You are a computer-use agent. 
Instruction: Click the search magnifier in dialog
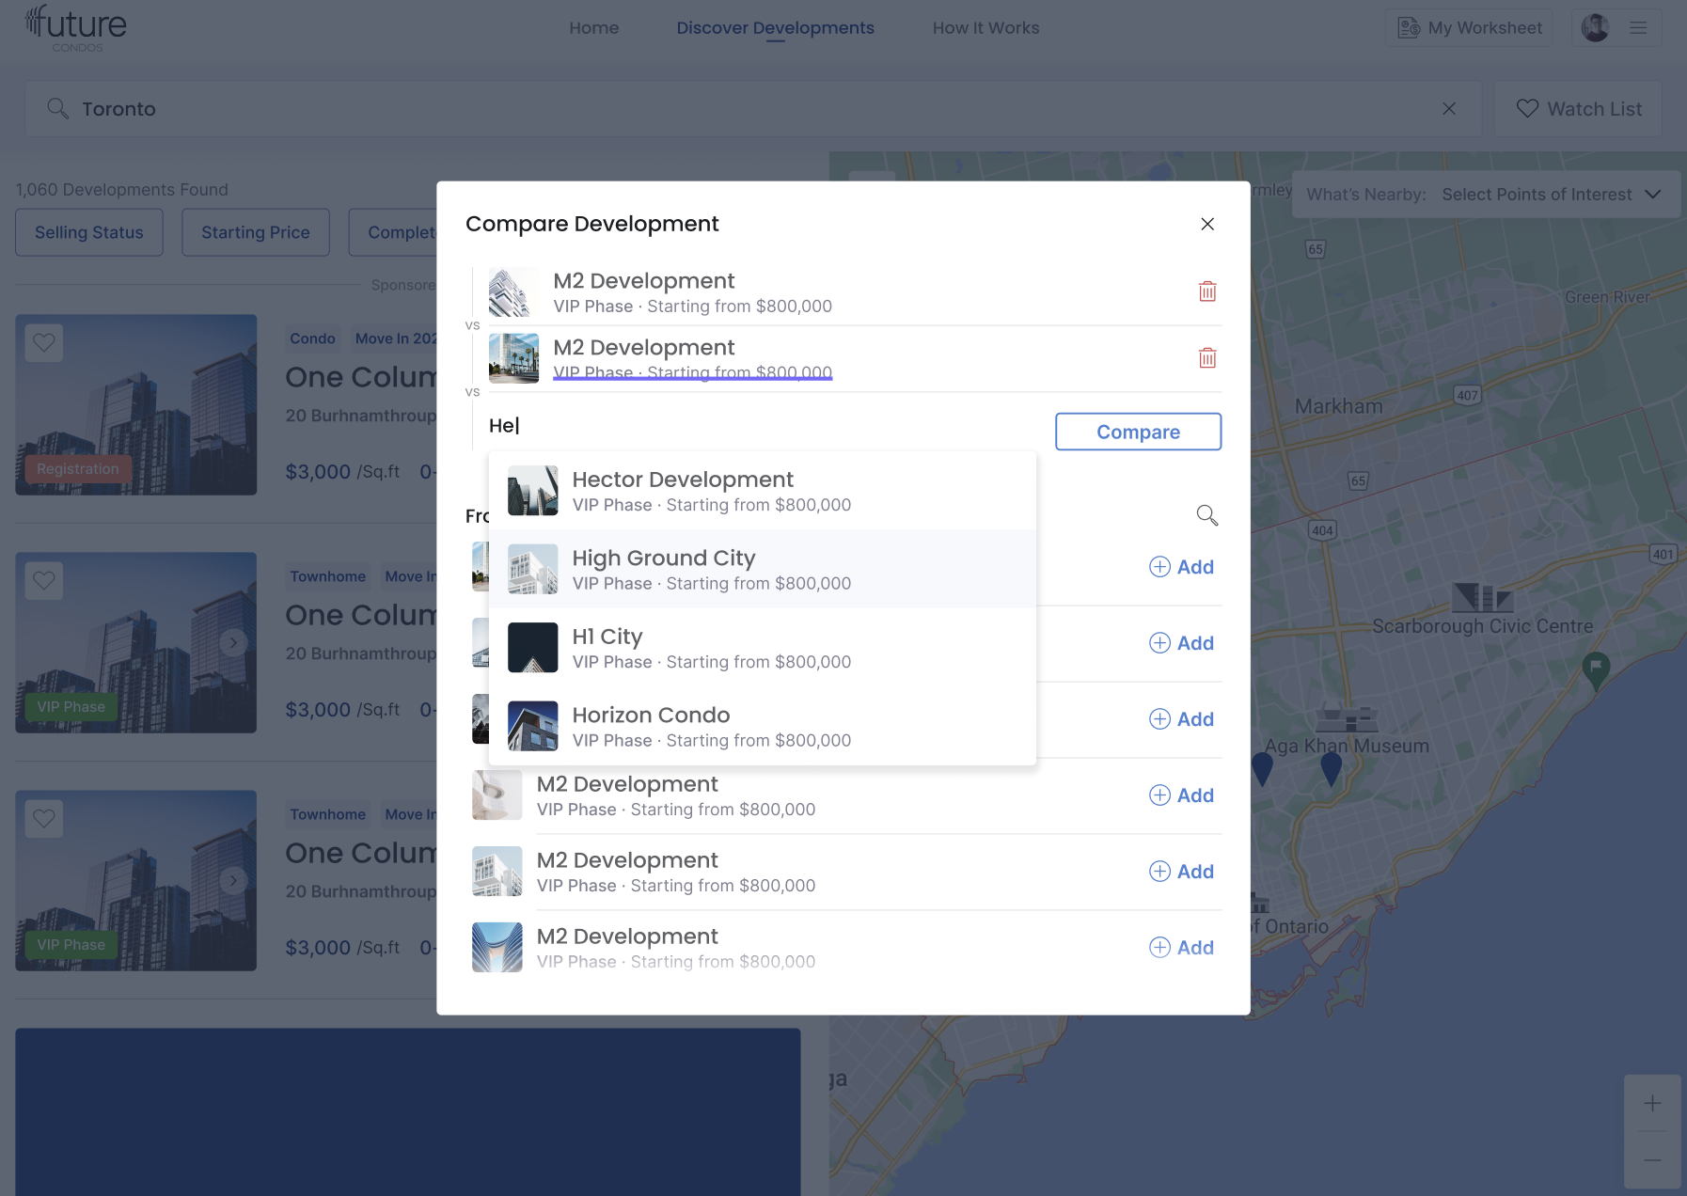(1207, 515)
